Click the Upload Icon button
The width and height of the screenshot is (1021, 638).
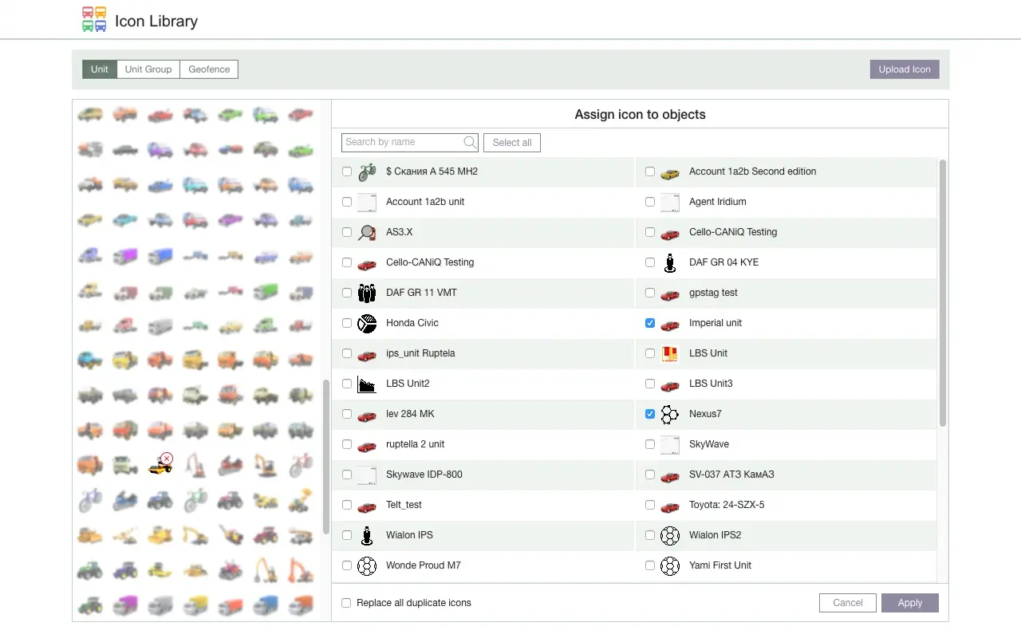tap(905, 69)
